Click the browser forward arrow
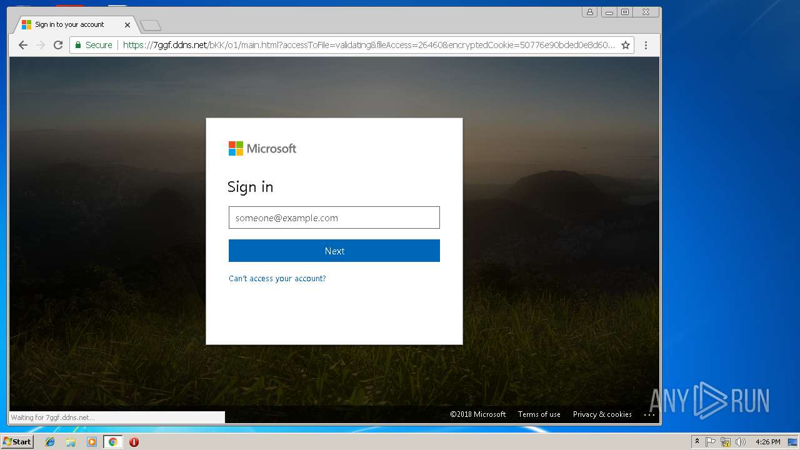This screenshot has height=450, width=800. tap(41, 45)
